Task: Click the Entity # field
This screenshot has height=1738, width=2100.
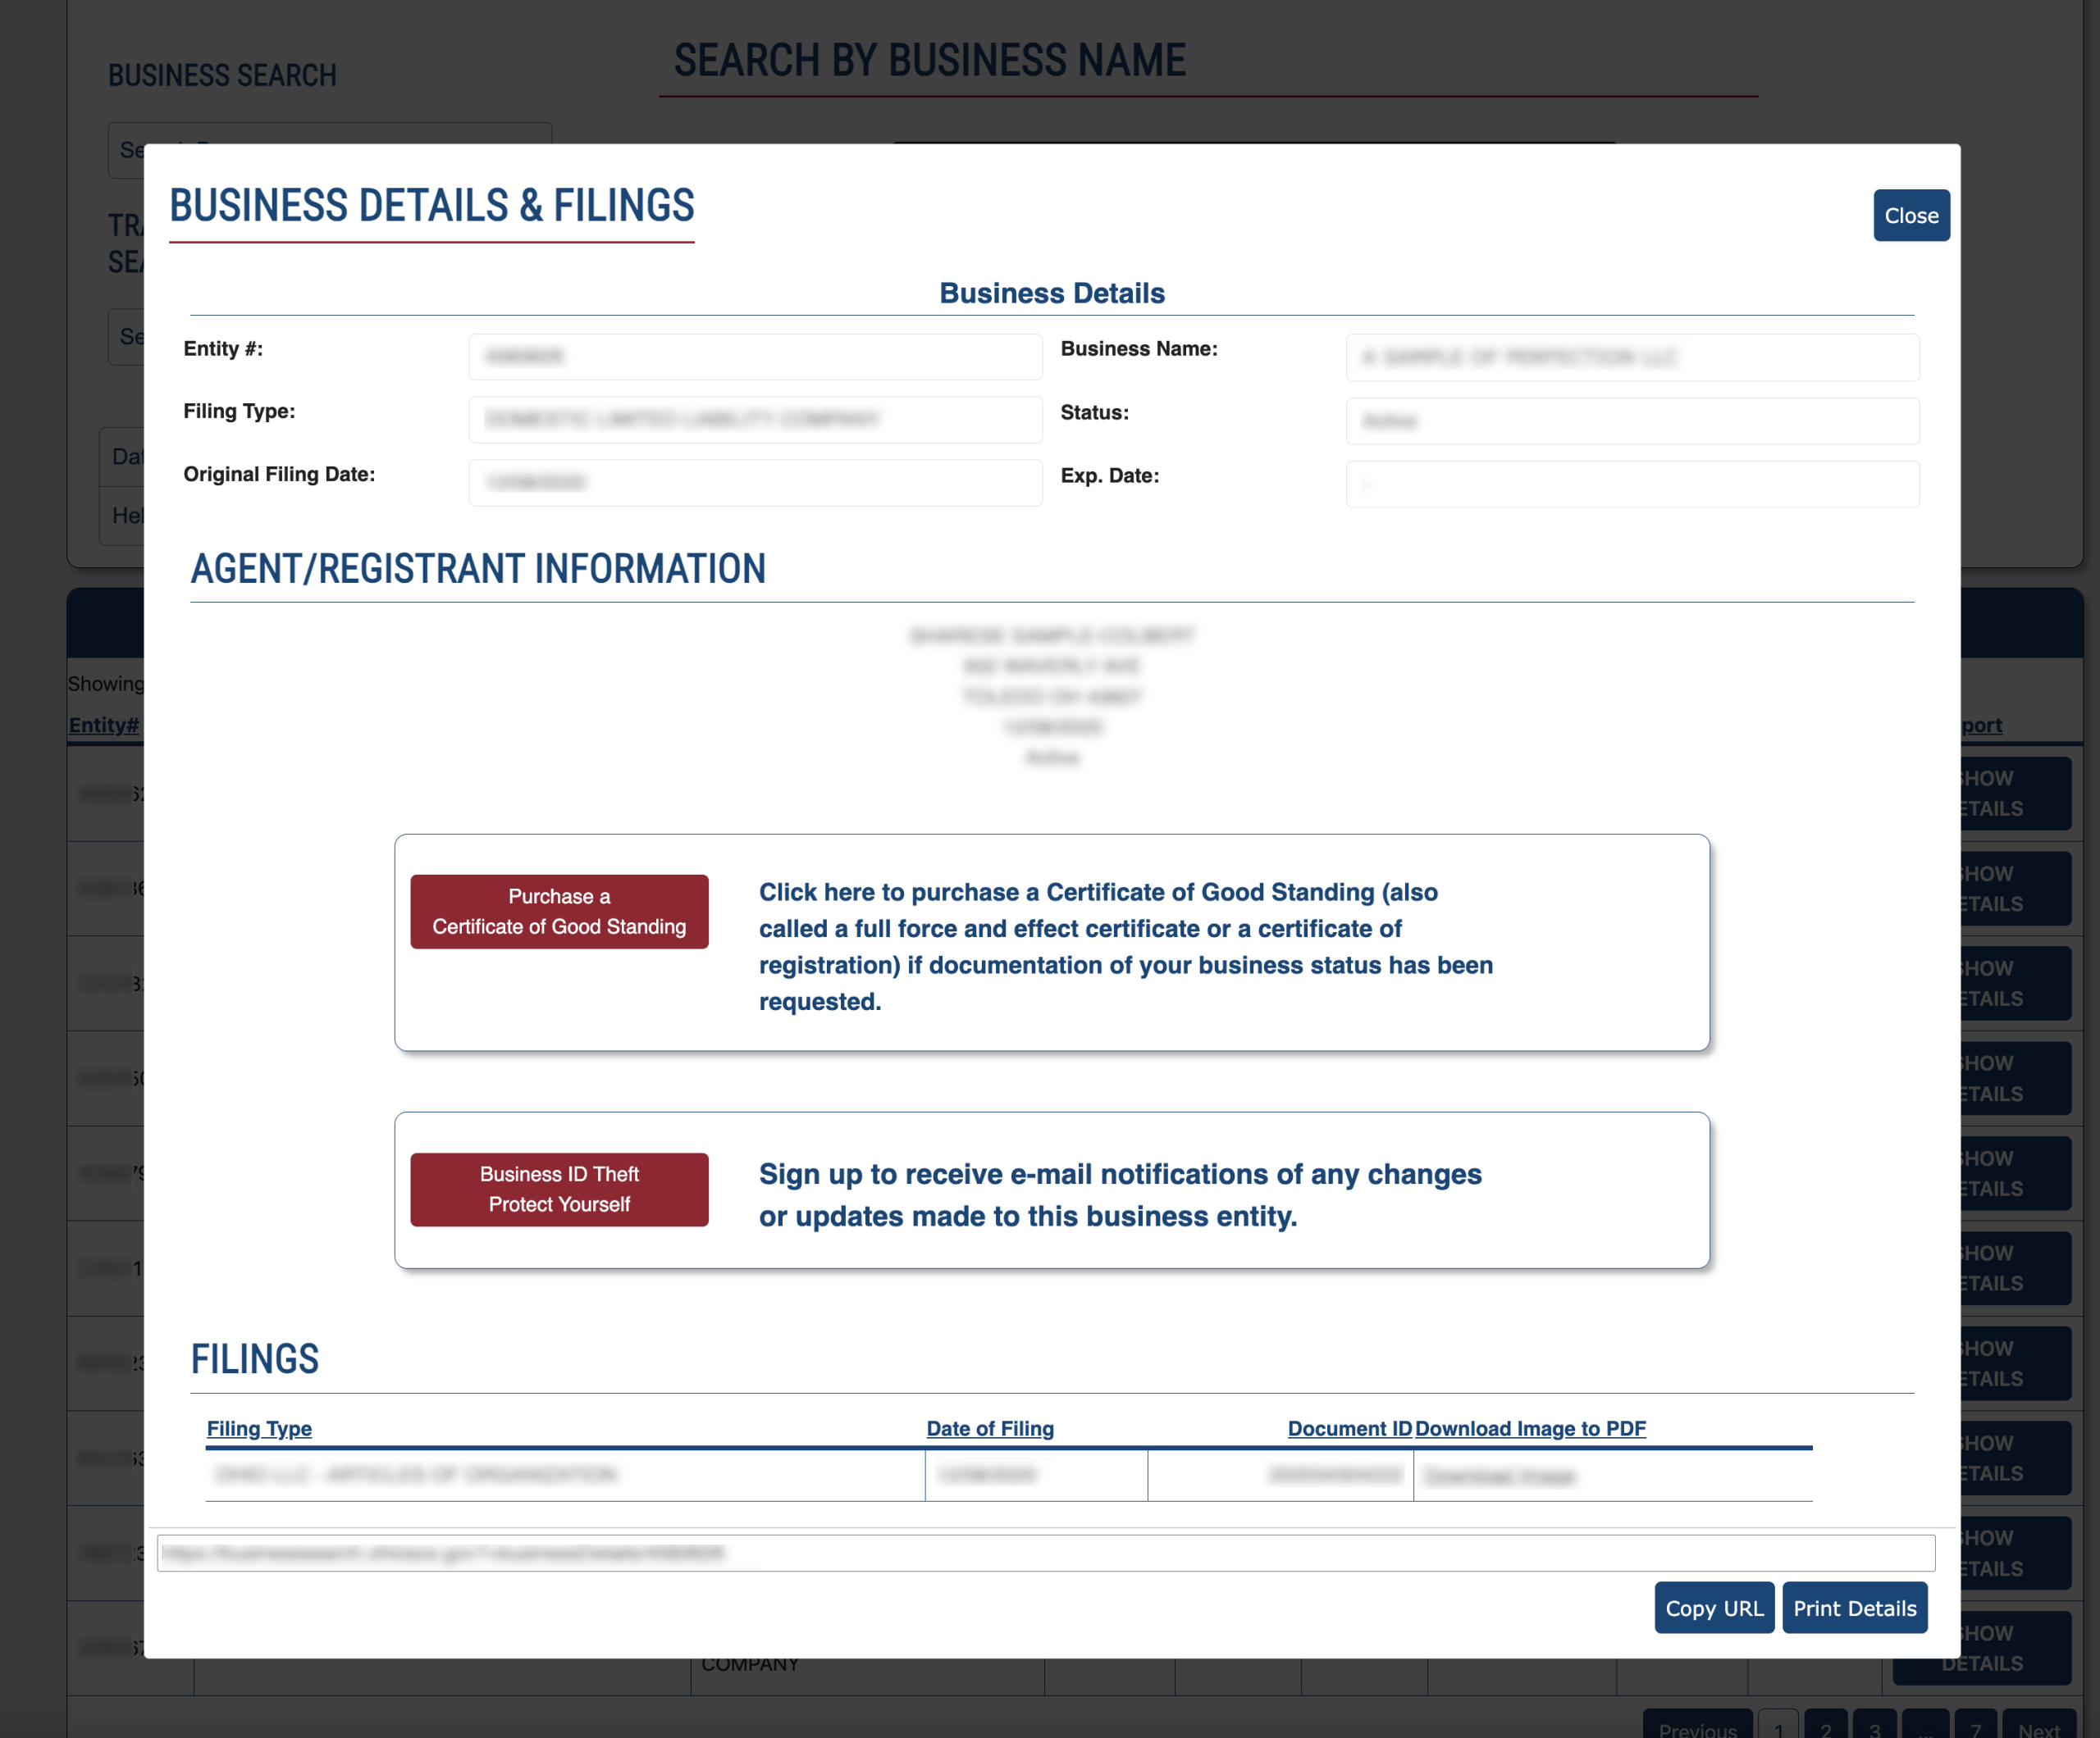Action: (755, 357)
